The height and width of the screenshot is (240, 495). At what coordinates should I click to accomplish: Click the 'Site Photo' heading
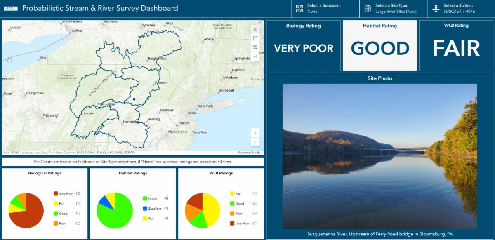(x=380, y=78)
